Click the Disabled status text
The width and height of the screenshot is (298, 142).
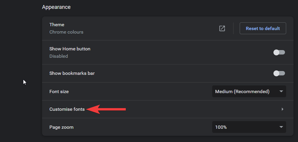pyautogui.click(x=59, y=56)
